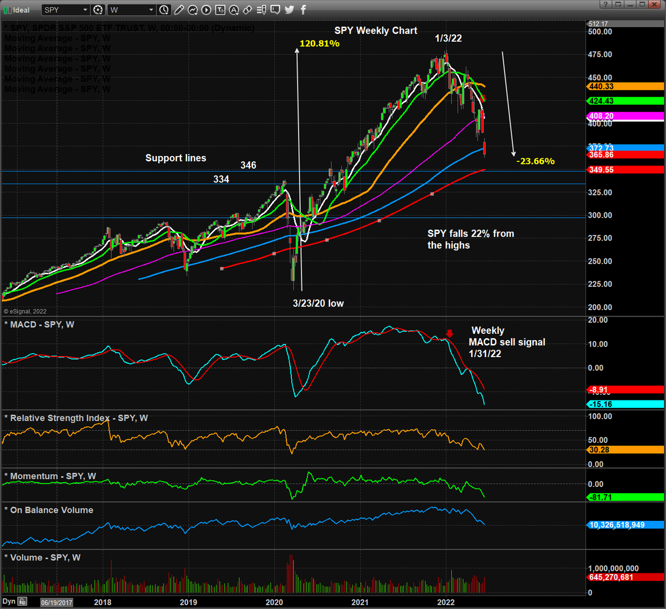Screen dimensions: 666x609
Task: Click the 3/23/20 low annotation
Action: [319, 303]
